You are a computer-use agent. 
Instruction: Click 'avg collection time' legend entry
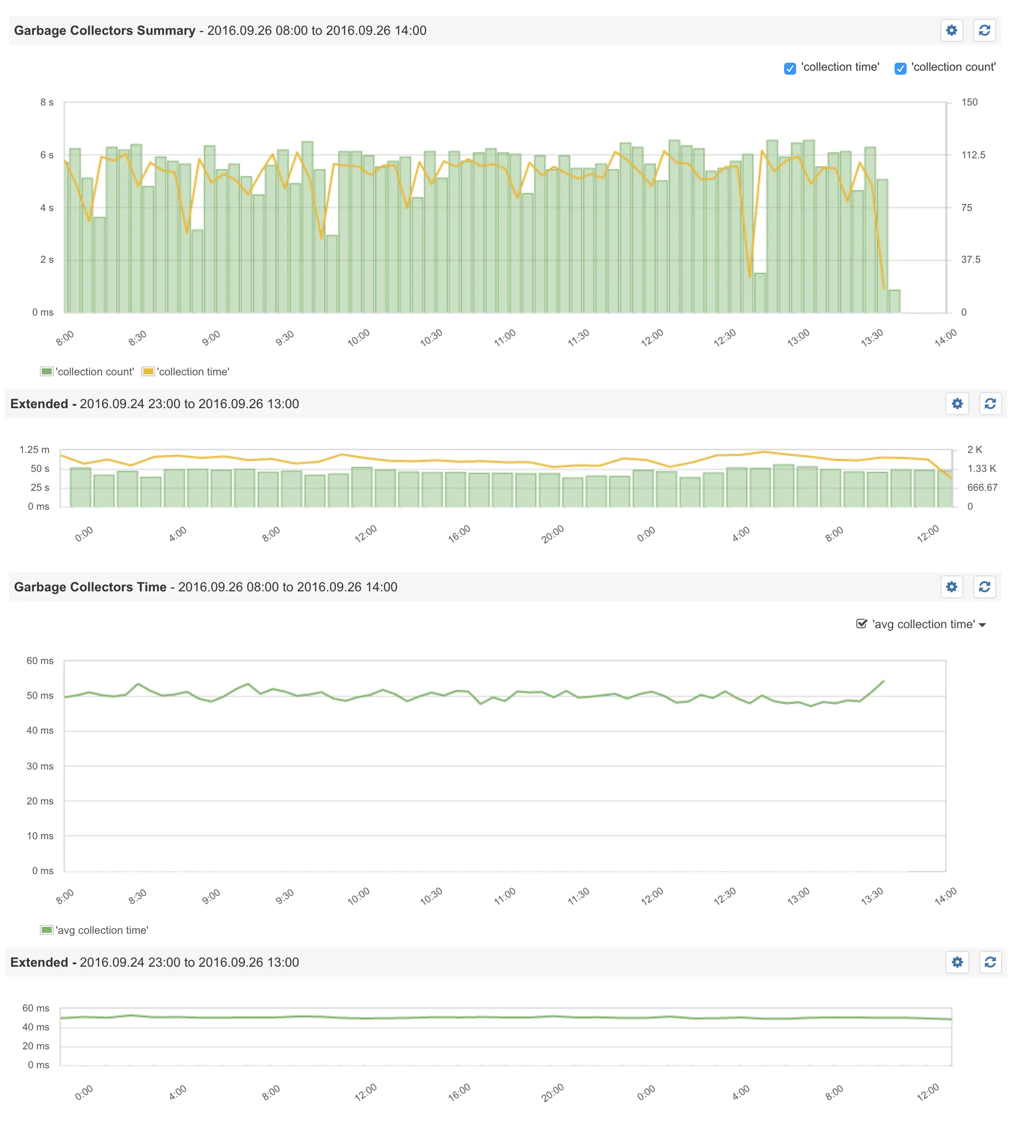102,930
